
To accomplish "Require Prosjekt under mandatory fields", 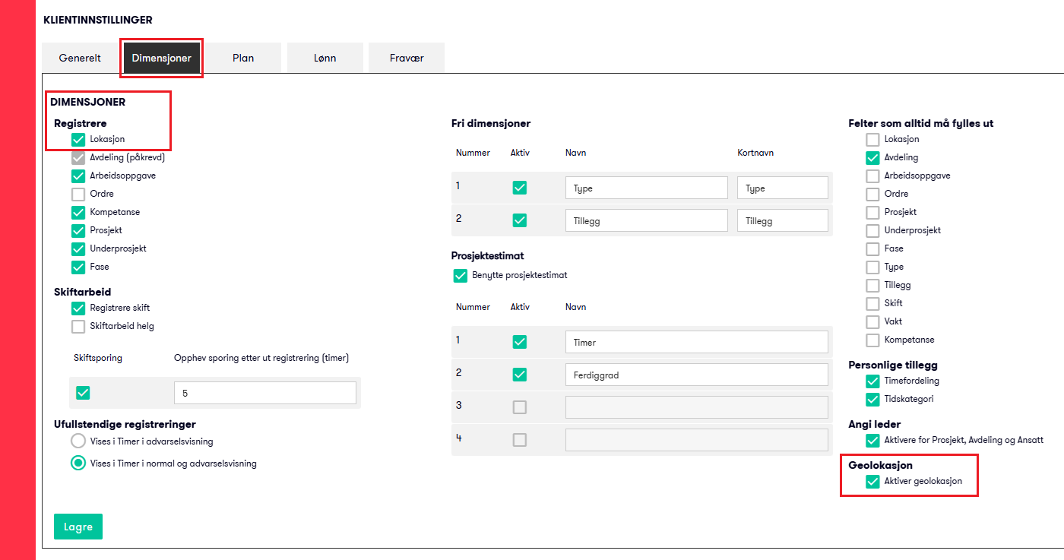I will coord(872,213).
